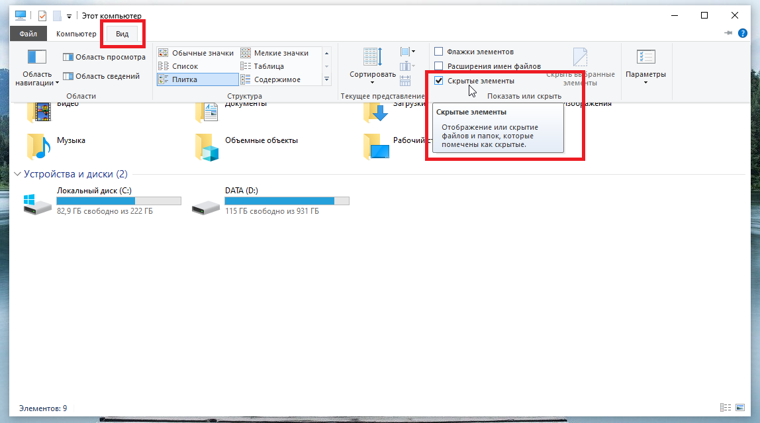Select the Плитка layout

197,79
